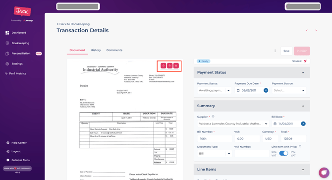Screen dimensions: 332x180
Task: Follow the Back to Bookkeeping link
Action: point(73,24)
